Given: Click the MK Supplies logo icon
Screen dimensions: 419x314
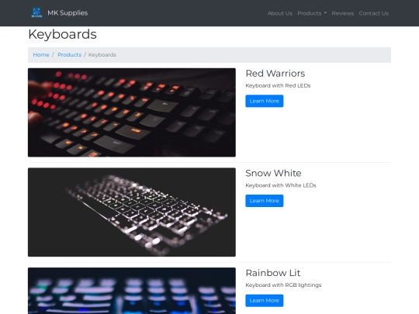Looking at the screenshot, I should (36, 13).
